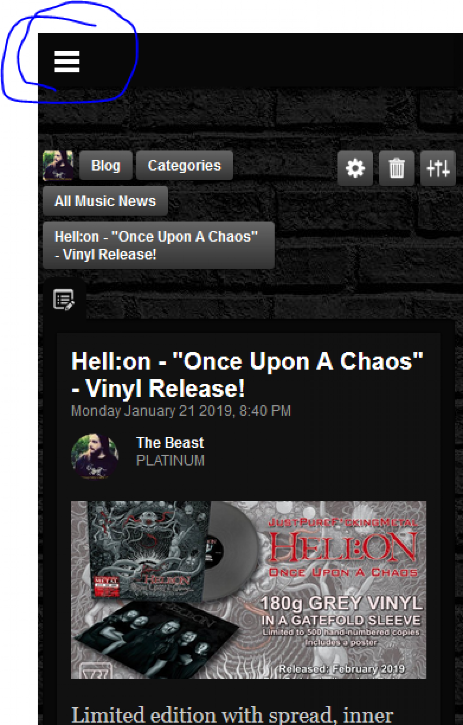Image resolution: width=463 pixels, height=725 pixels.
Task: Open the sliders adjustment icon
Action: 438,168
